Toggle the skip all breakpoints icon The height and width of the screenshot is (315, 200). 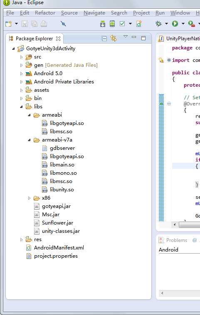point(63,24)
